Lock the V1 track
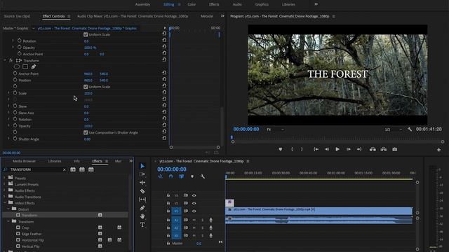Screen dimensions: 449x252 168,211
